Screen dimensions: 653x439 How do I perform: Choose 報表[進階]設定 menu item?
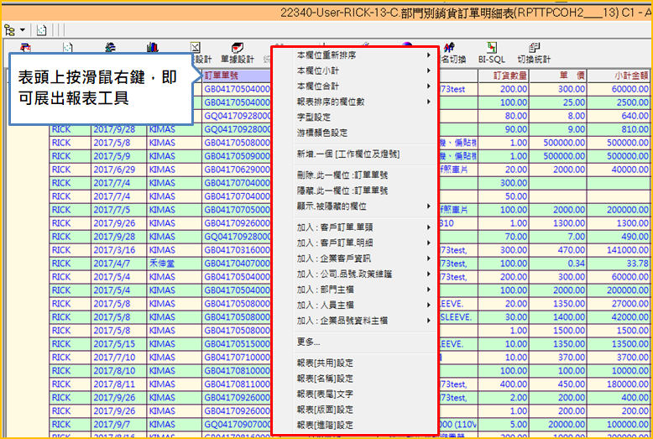(x=325, y=425)
